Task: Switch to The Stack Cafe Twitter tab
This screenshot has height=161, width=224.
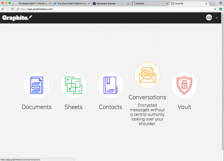Action: (72, 4)
